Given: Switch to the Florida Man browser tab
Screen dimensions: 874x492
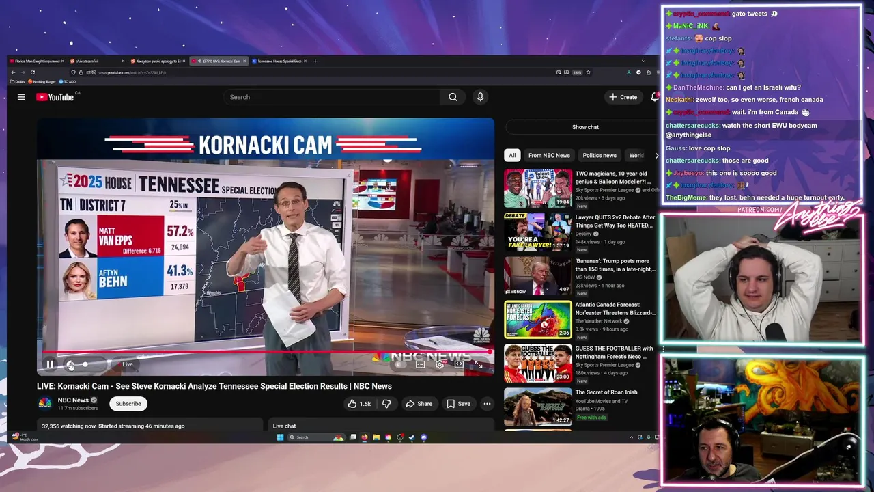Looking at the screenshot, I should pos(37,61).
